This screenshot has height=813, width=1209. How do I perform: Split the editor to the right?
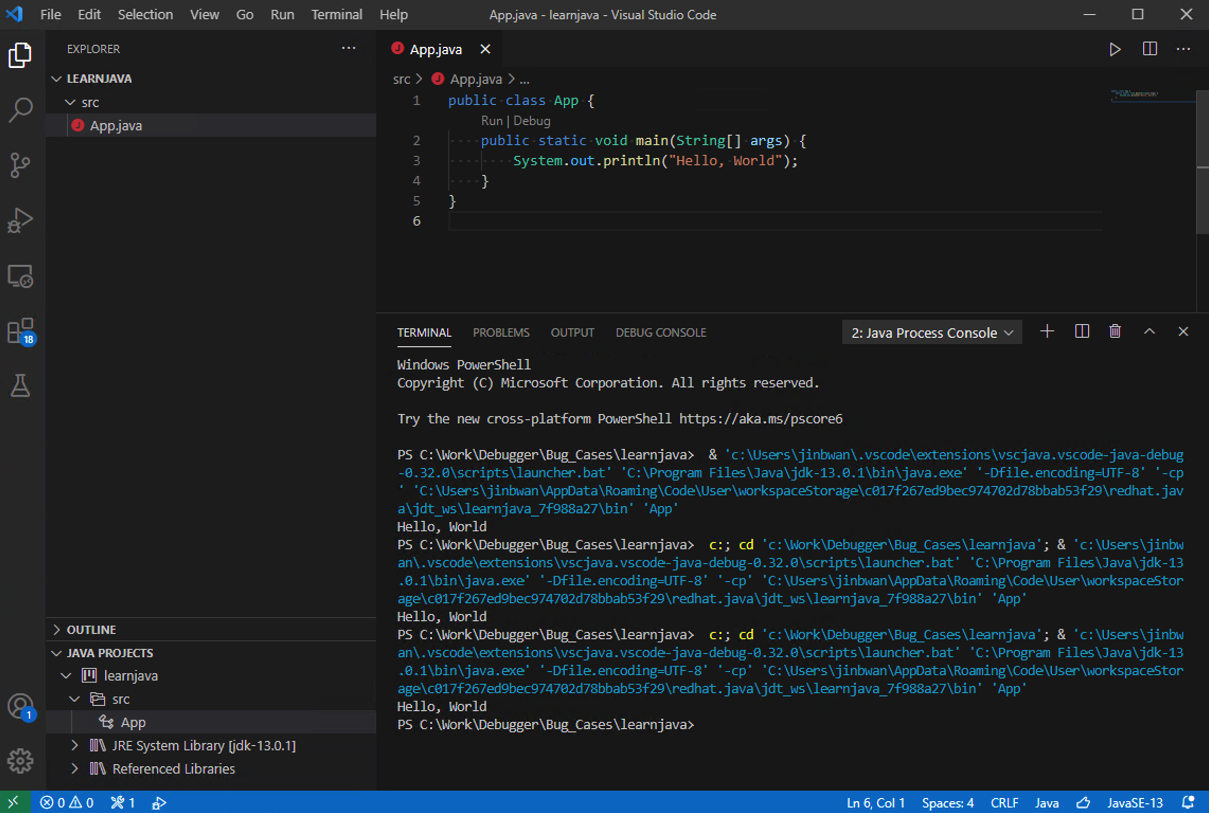pyautogui.click(x=1150, y=49)
